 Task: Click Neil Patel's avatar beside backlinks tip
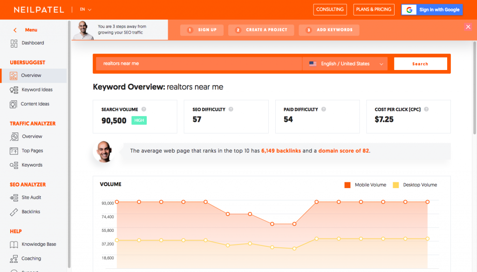[104, 151]
